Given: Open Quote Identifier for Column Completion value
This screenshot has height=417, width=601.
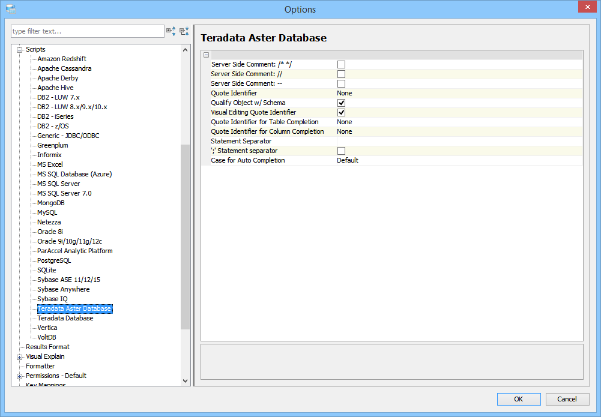Looking at the screenshot, I should pyautogui.click(x=459, y=131).
